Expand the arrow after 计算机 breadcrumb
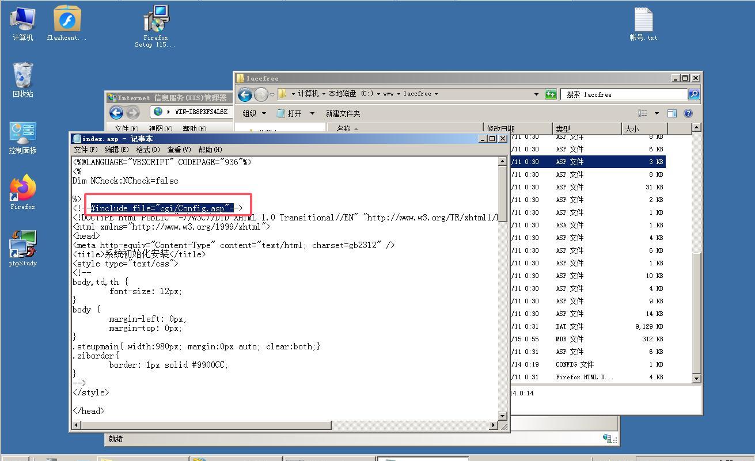This screenshot has width=755, height=461. pyautogui.click(x=324, y=94)
